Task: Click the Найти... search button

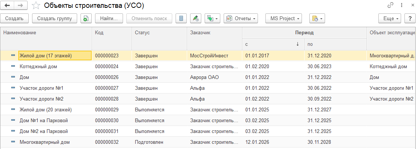Action: pos(109,18)
